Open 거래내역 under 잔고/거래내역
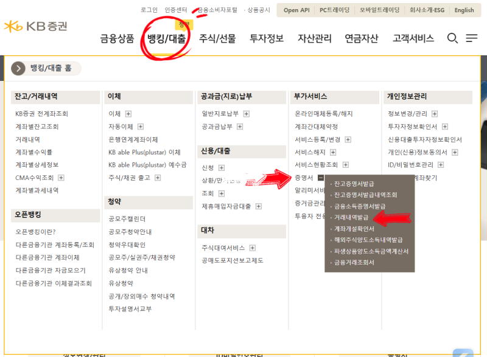Viewport: 487px width, 357px height. click(x=27, y=139)
